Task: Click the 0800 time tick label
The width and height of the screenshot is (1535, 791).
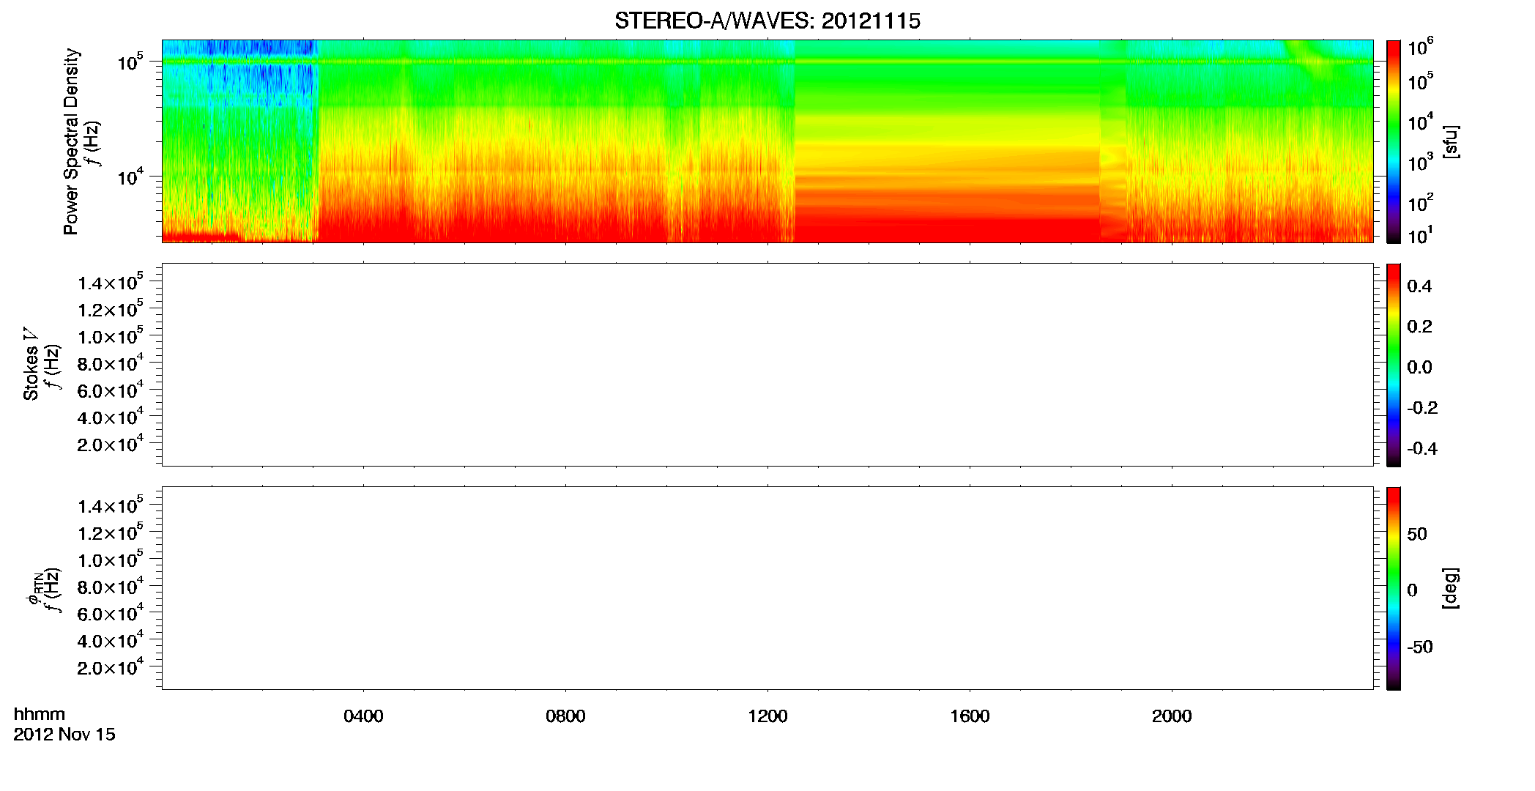Action: point(565,716)
